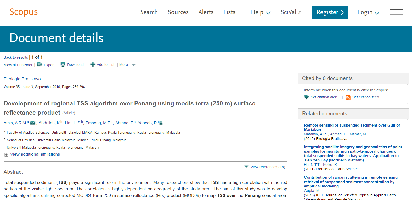Click the Download icon
This screenshot has width=412, height=200.
tap(63, 65)
